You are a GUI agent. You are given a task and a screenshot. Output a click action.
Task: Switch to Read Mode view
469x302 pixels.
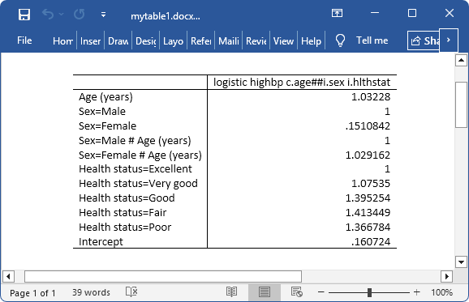click(x=232, y=291)
